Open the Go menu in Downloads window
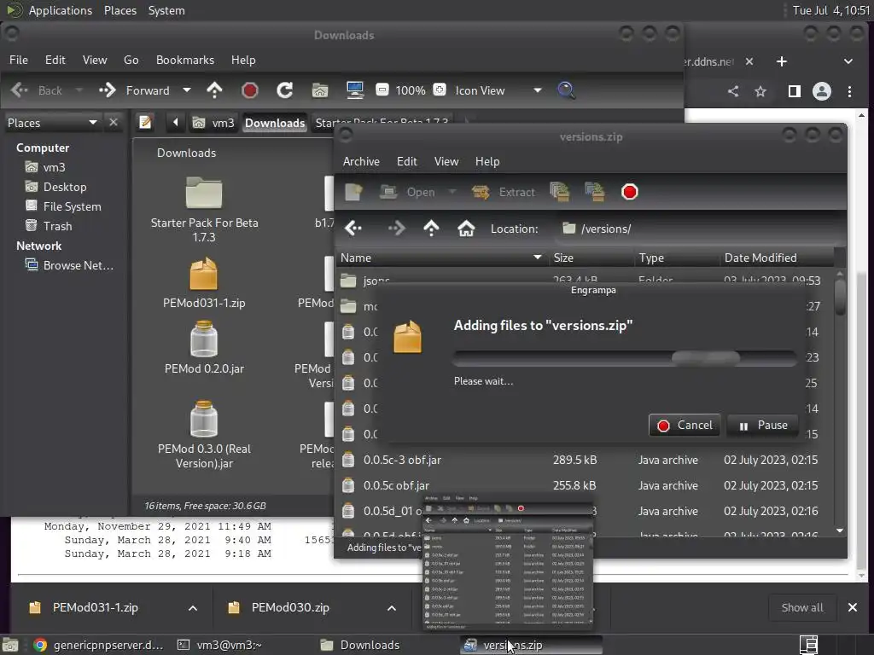 (x=131, y=61)
